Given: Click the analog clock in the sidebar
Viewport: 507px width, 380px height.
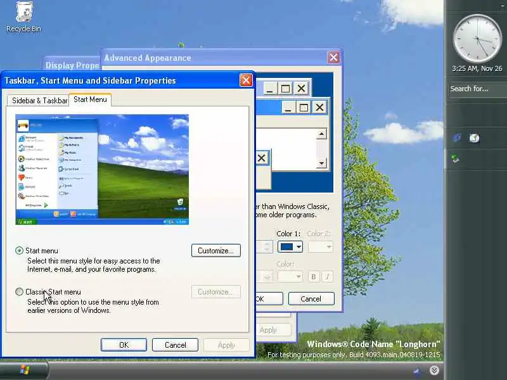Looking at the screenshot, I should 477,39.
